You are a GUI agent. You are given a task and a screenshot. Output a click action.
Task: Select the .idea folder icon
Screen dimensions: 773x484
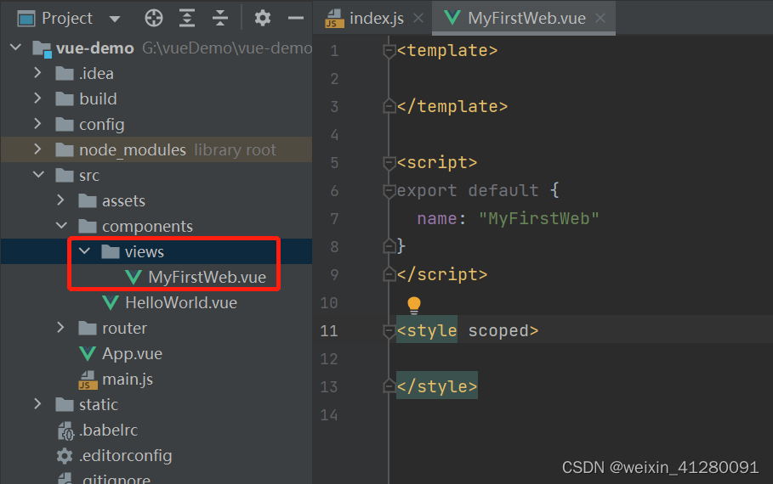point(65,74)
